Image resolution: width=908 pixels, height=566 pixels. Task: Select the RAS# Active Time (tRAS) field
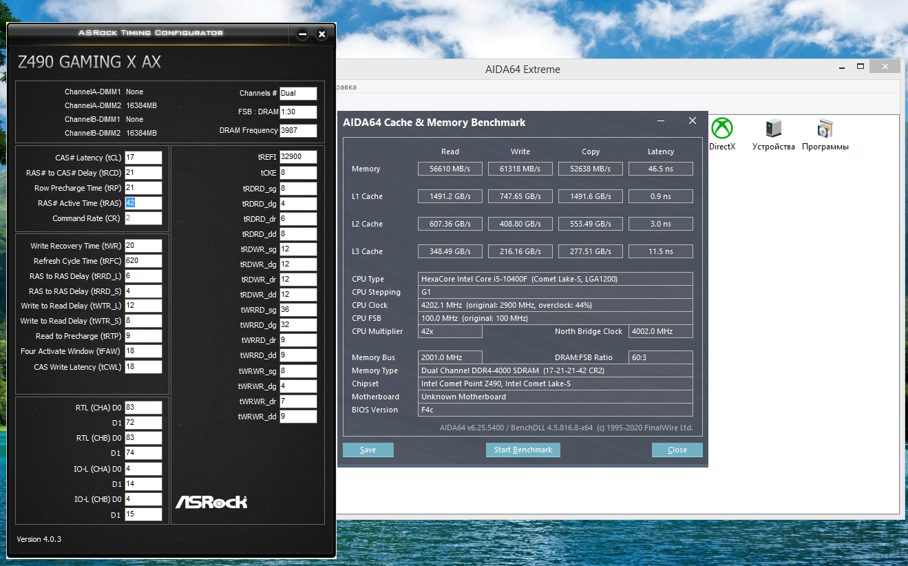[143, 203]
